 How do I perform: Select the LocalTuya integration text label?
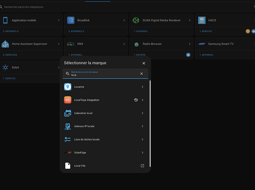point(87,100)
